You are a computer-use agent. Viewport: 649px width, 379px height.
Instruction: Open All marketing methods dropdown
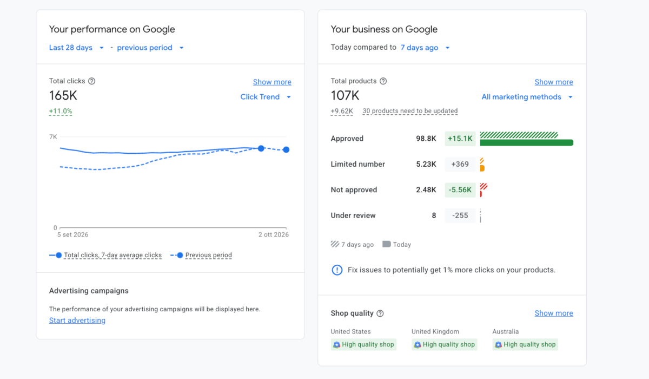(x=527, y=97)
